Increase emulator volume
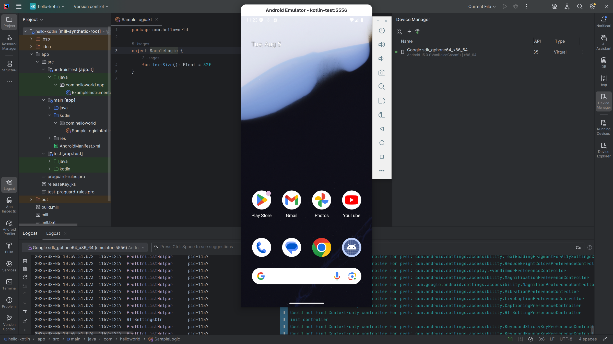The image size is (613, 344). [x=382, y=44]
